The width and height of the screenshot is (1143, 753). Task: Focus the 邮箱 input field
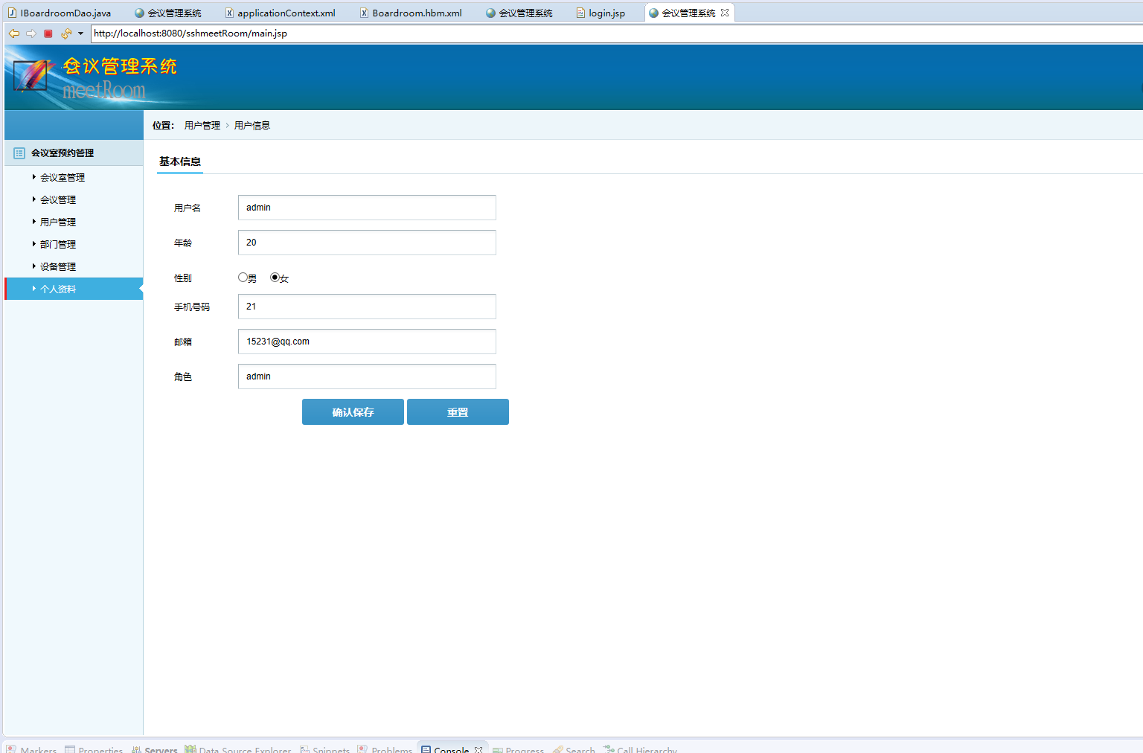click(x=367, y=342)
